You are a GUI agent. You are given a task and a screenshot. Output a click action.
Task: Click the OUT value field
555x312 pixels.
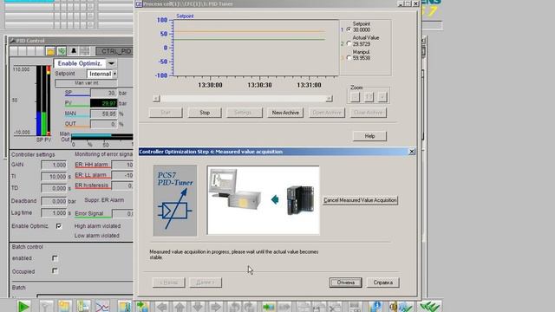(x=104, y=124)
